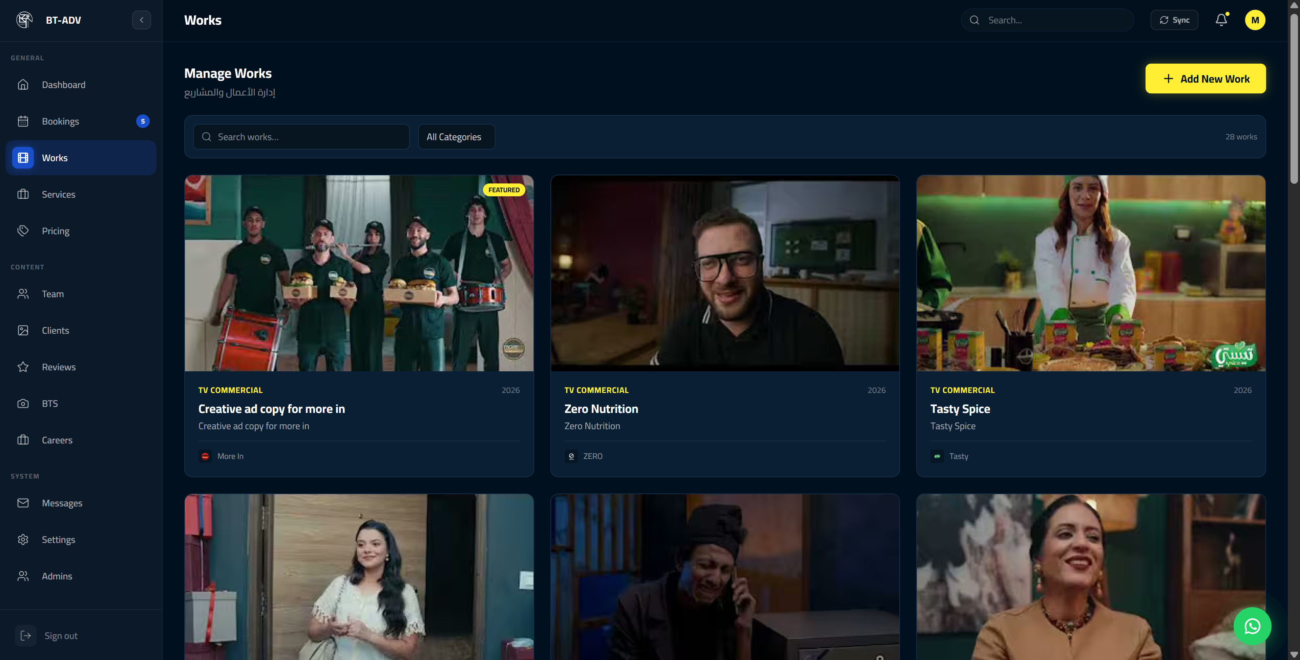
Task: Open the Tasty Spice thumbnail
Action: point(1091,273)
